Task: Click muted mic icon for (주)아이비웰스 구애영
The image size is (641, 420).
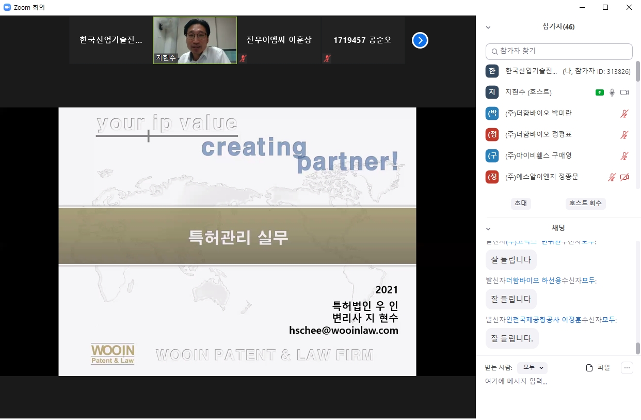Action: (624, 156)
